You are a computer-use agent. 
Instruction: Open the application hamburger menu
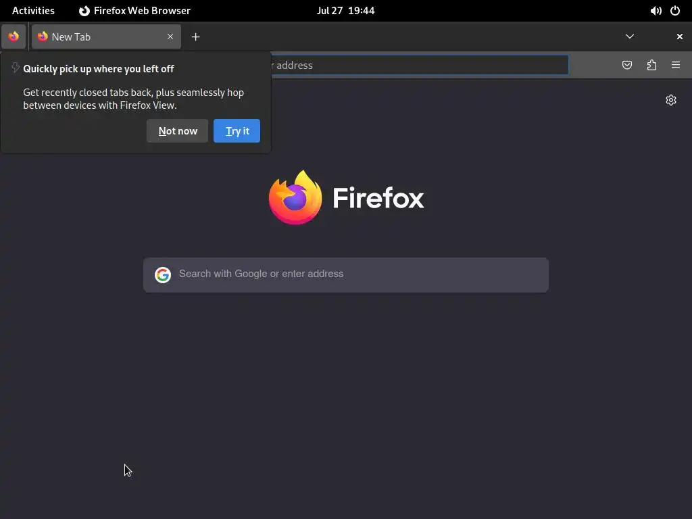pos(676,66)
